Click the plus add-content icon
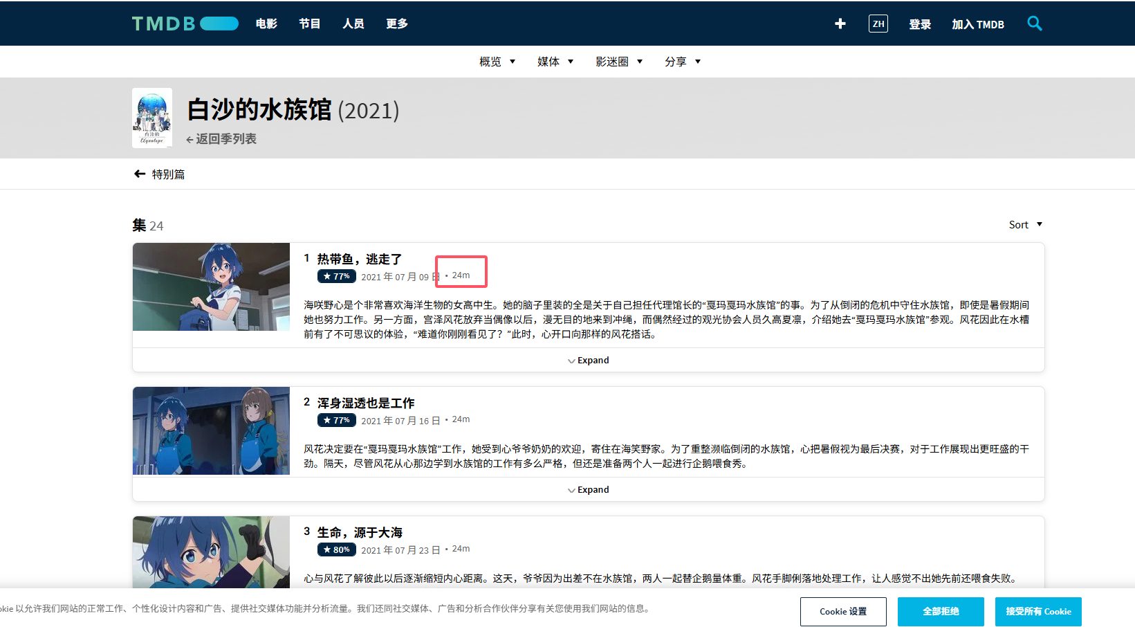The image size is (1135, 627). (x=840, y=24)
